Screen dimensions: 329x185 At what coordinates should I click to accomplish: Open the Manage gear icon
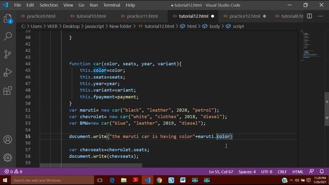(8, 158)
